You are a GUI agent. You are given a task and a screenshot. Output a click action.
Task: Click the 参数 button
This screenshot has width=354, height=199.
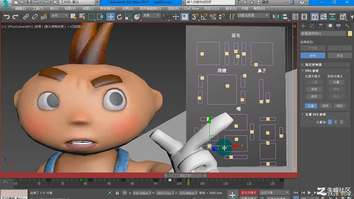pyautogui.click(x=313, y=56)
